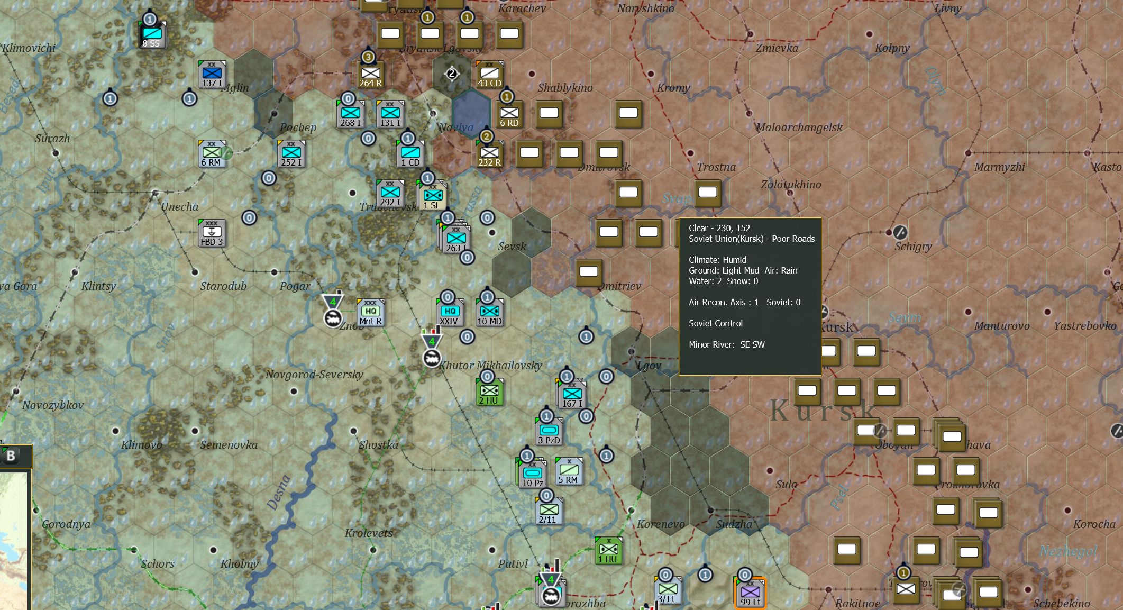Select the FBD 3 rail repair unit

pyautogui.click(x=212, y=233)
